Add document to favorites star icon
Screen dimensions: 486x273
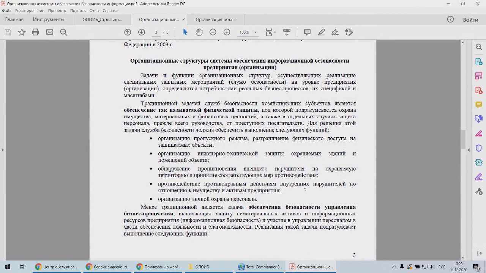22,32
